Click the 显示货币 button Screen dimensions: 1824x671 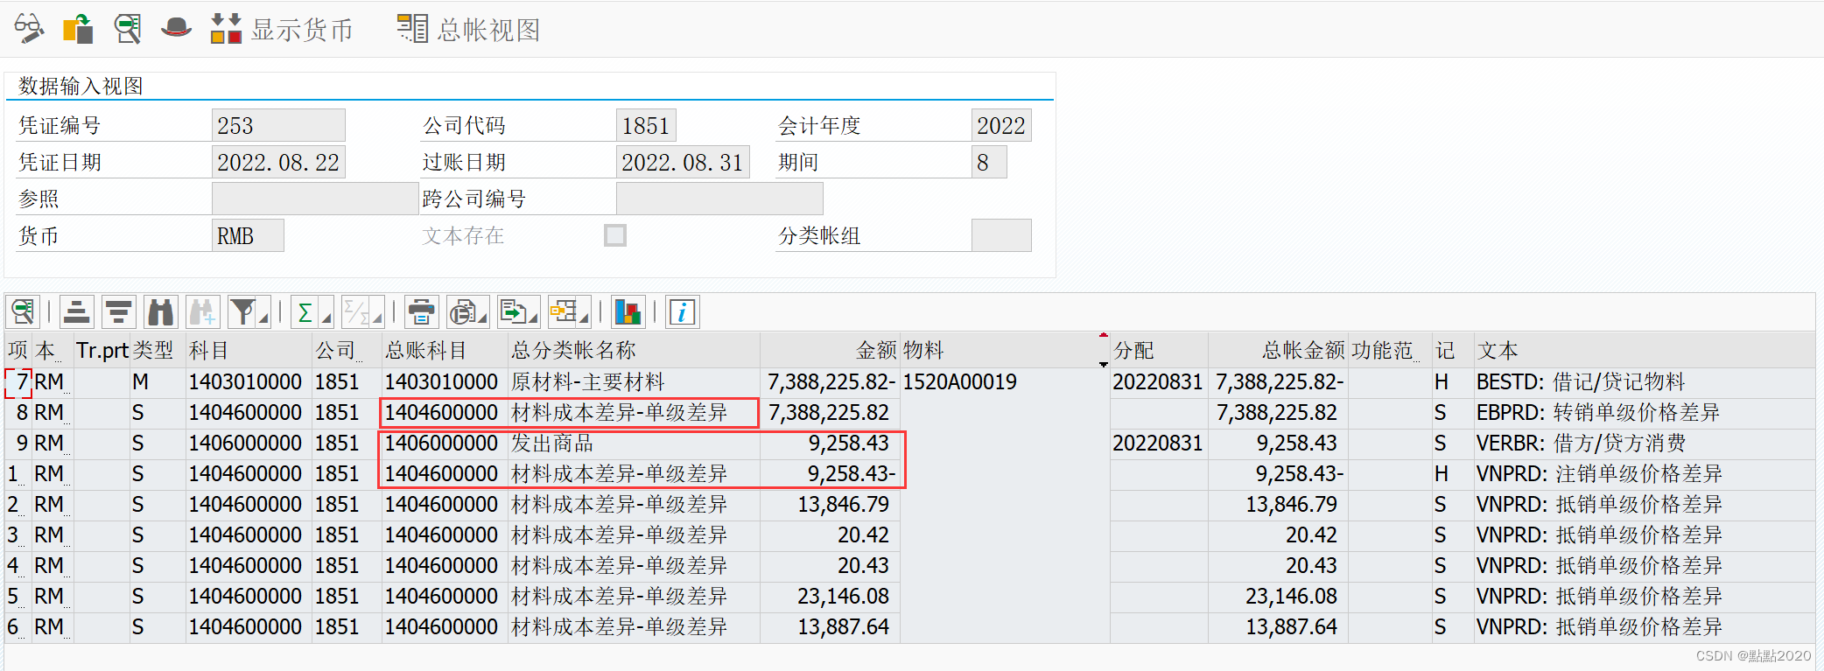281,29
